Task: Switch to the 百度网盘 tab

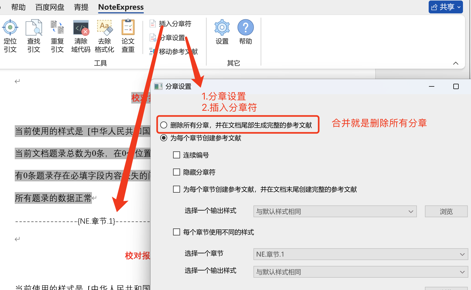Action: pyautogui.click(x=50, y=7)
